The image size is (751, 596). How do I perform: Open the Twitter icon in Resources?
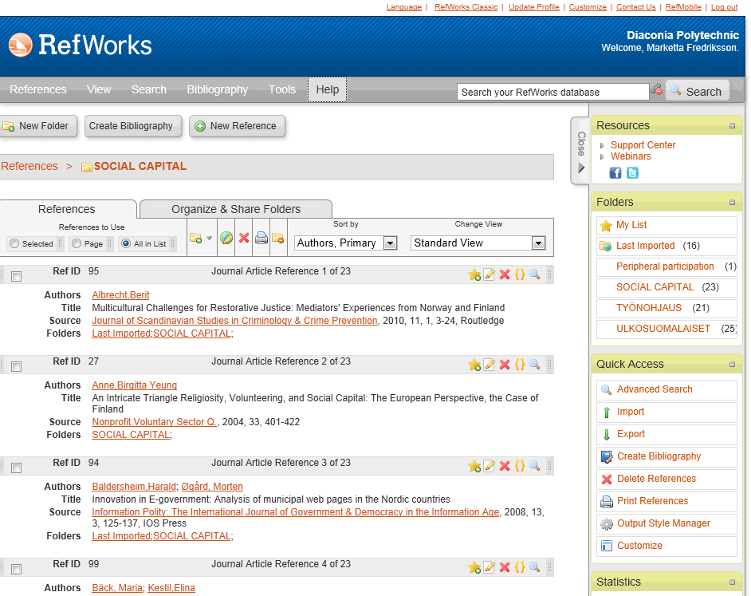pos(633,173)
